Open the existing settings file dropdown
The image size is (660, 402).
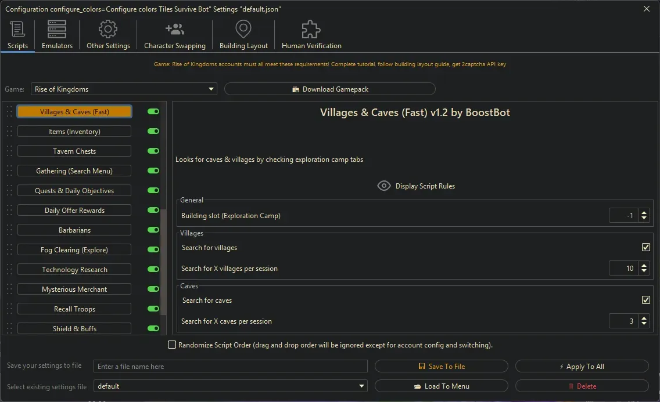(362, 386)
